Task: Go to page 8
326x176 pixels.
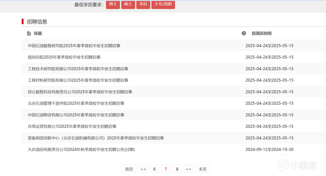Action: coord(177,169)
